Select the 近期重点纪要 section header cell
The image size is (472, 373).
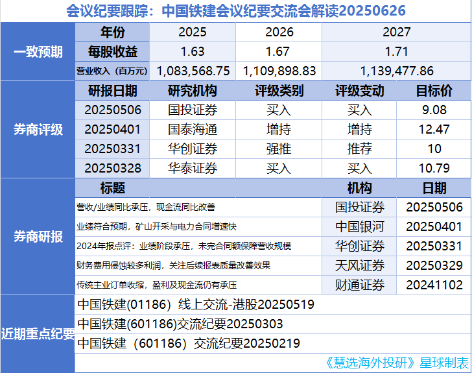[x=38, y=334]
